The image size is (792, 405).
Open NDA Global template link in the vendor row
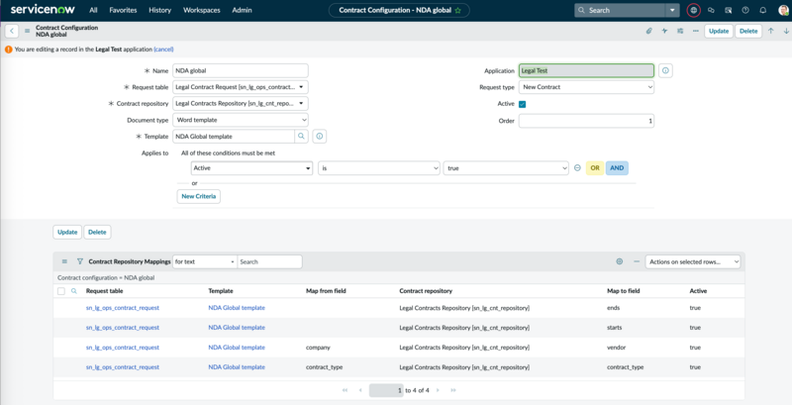pos(237,348)
